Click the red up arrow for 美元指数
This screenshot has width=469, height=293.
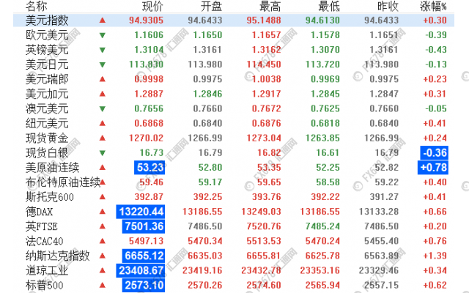pos(103,21)
